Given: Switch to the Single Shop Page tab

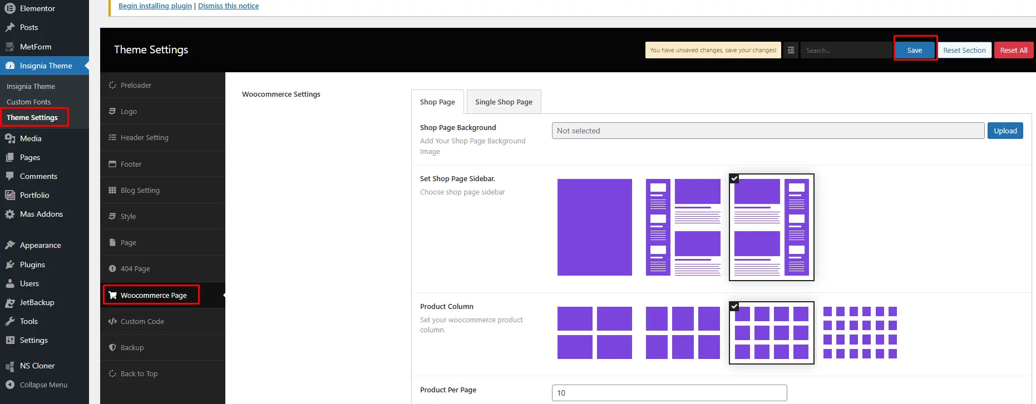Looking at the screenshot, I should [x=504, y=102].
